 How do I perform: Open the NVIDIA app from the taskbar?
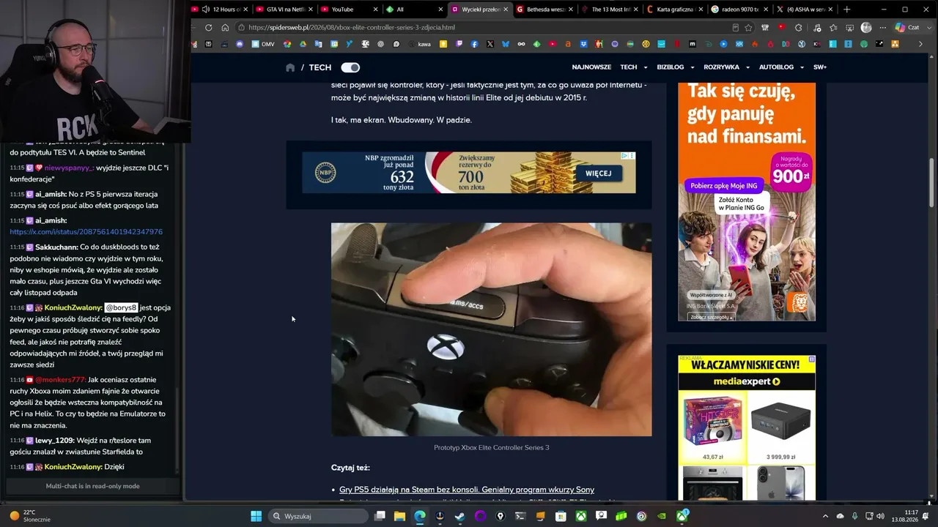coord(662,516)
